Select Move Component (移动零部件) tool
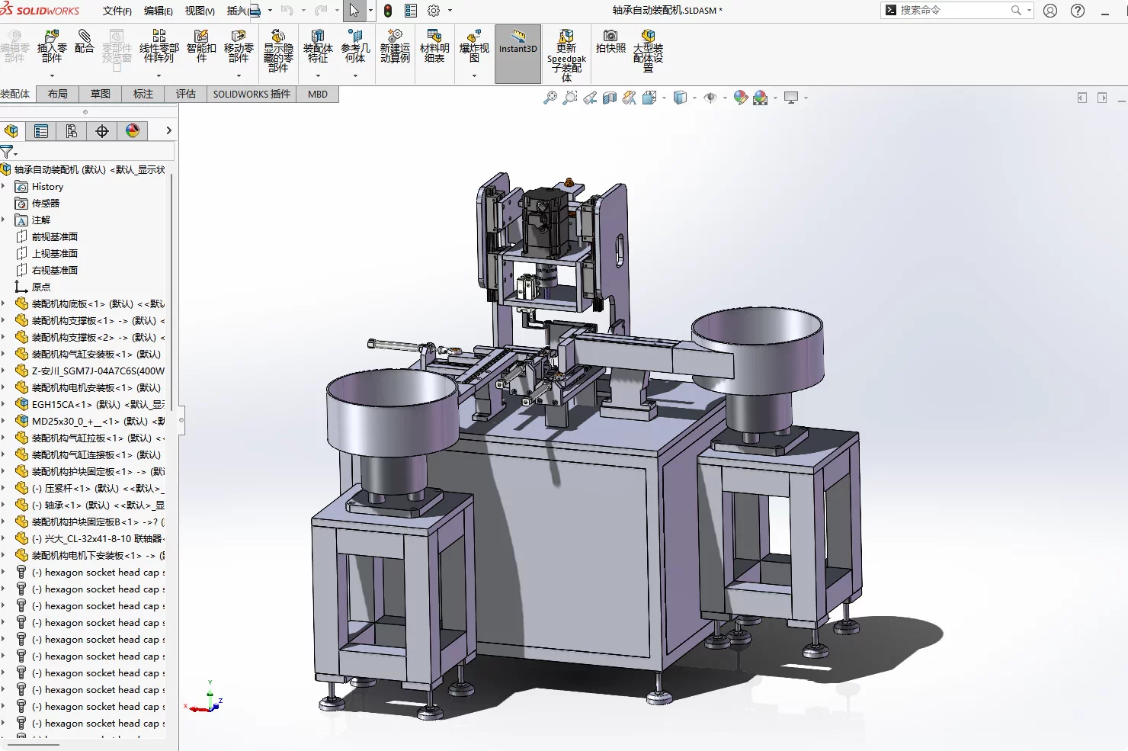 pos(239,46)
